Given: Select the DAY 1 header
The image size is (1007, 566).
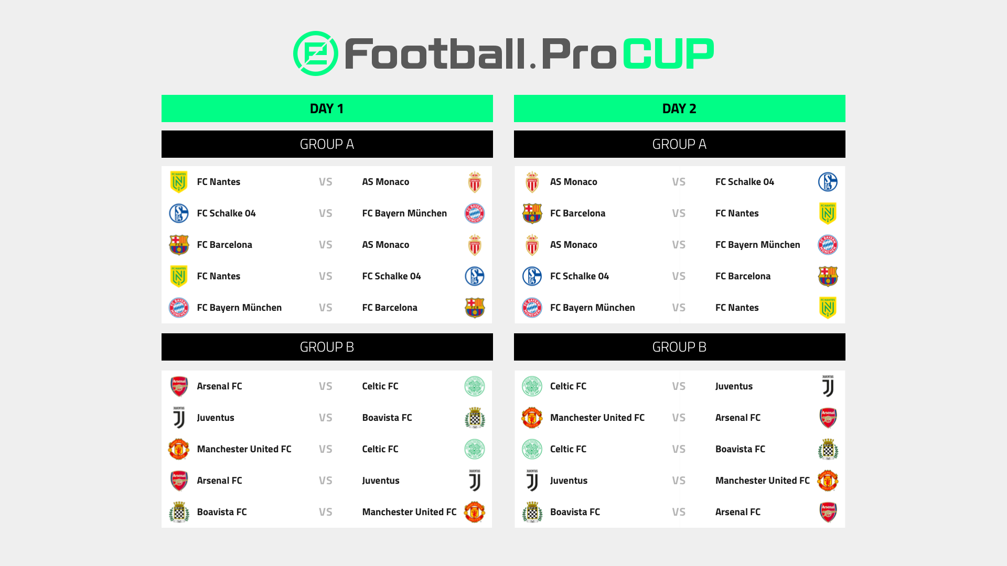Looking at the screenshot, I should tap(327, 108).
